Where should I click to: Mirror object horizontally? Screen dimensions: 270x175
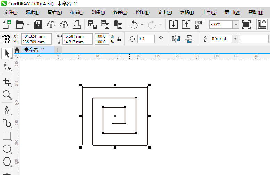[176, 39]
